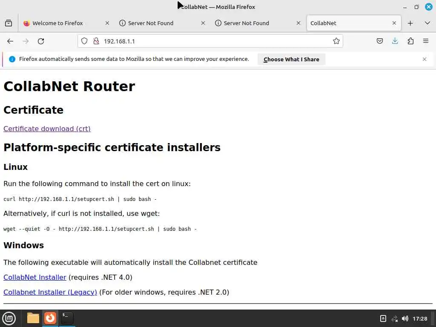Click the Windows section heading

pos(24,245)
